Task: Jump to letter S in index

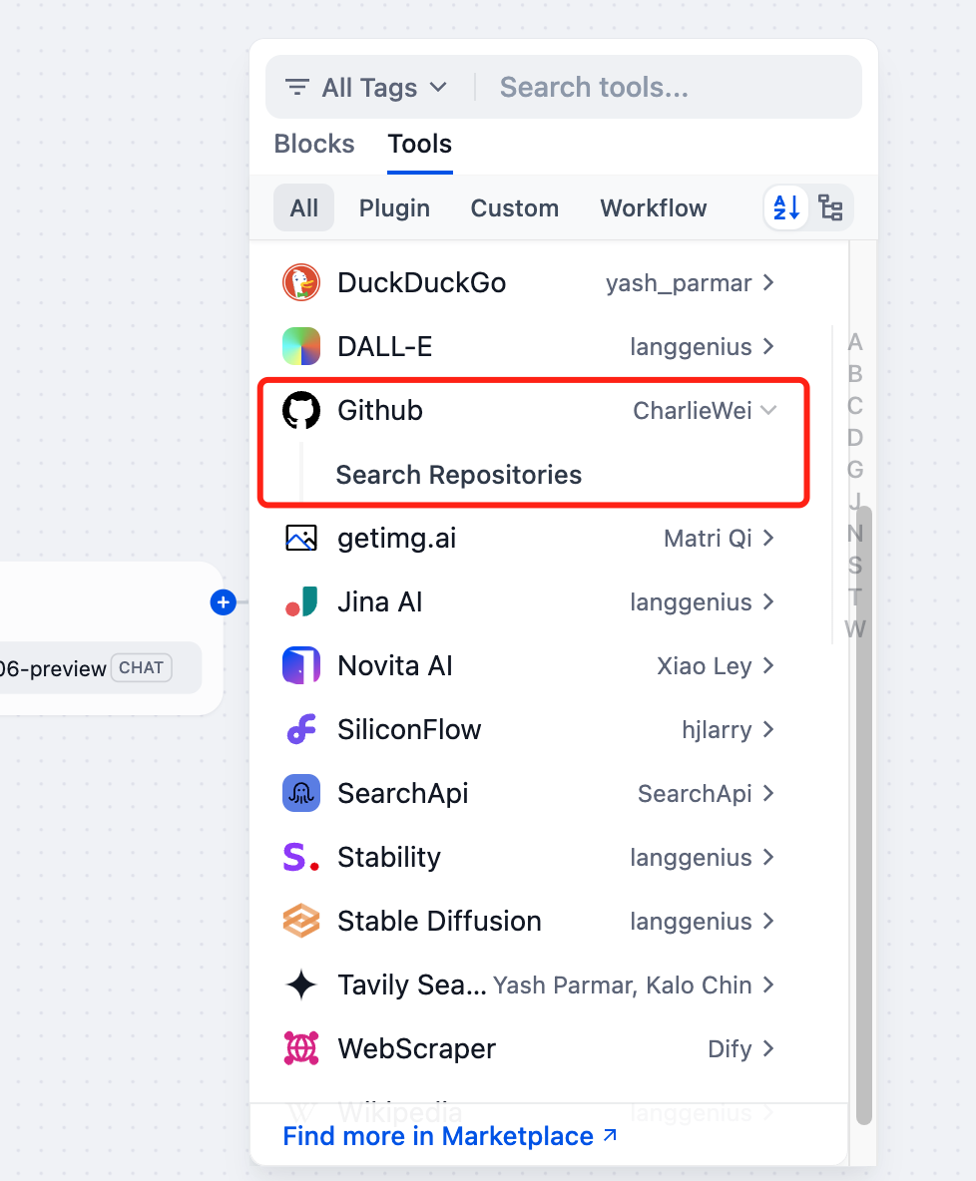Action: pyautogui.click(x=854, y=565)
